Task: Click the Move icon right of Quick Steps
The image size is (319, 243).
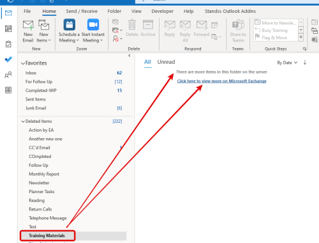Action: 315,22
